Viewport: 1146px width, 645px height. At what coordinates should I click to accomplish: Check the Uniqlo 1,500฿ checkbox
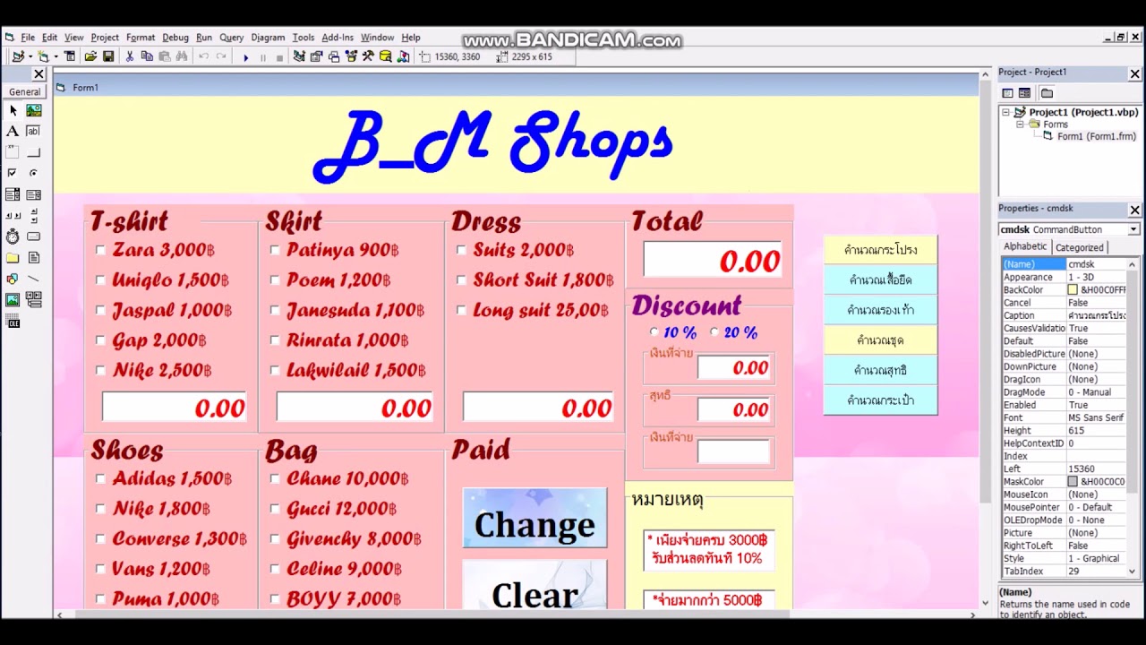[x=100, y=280]
